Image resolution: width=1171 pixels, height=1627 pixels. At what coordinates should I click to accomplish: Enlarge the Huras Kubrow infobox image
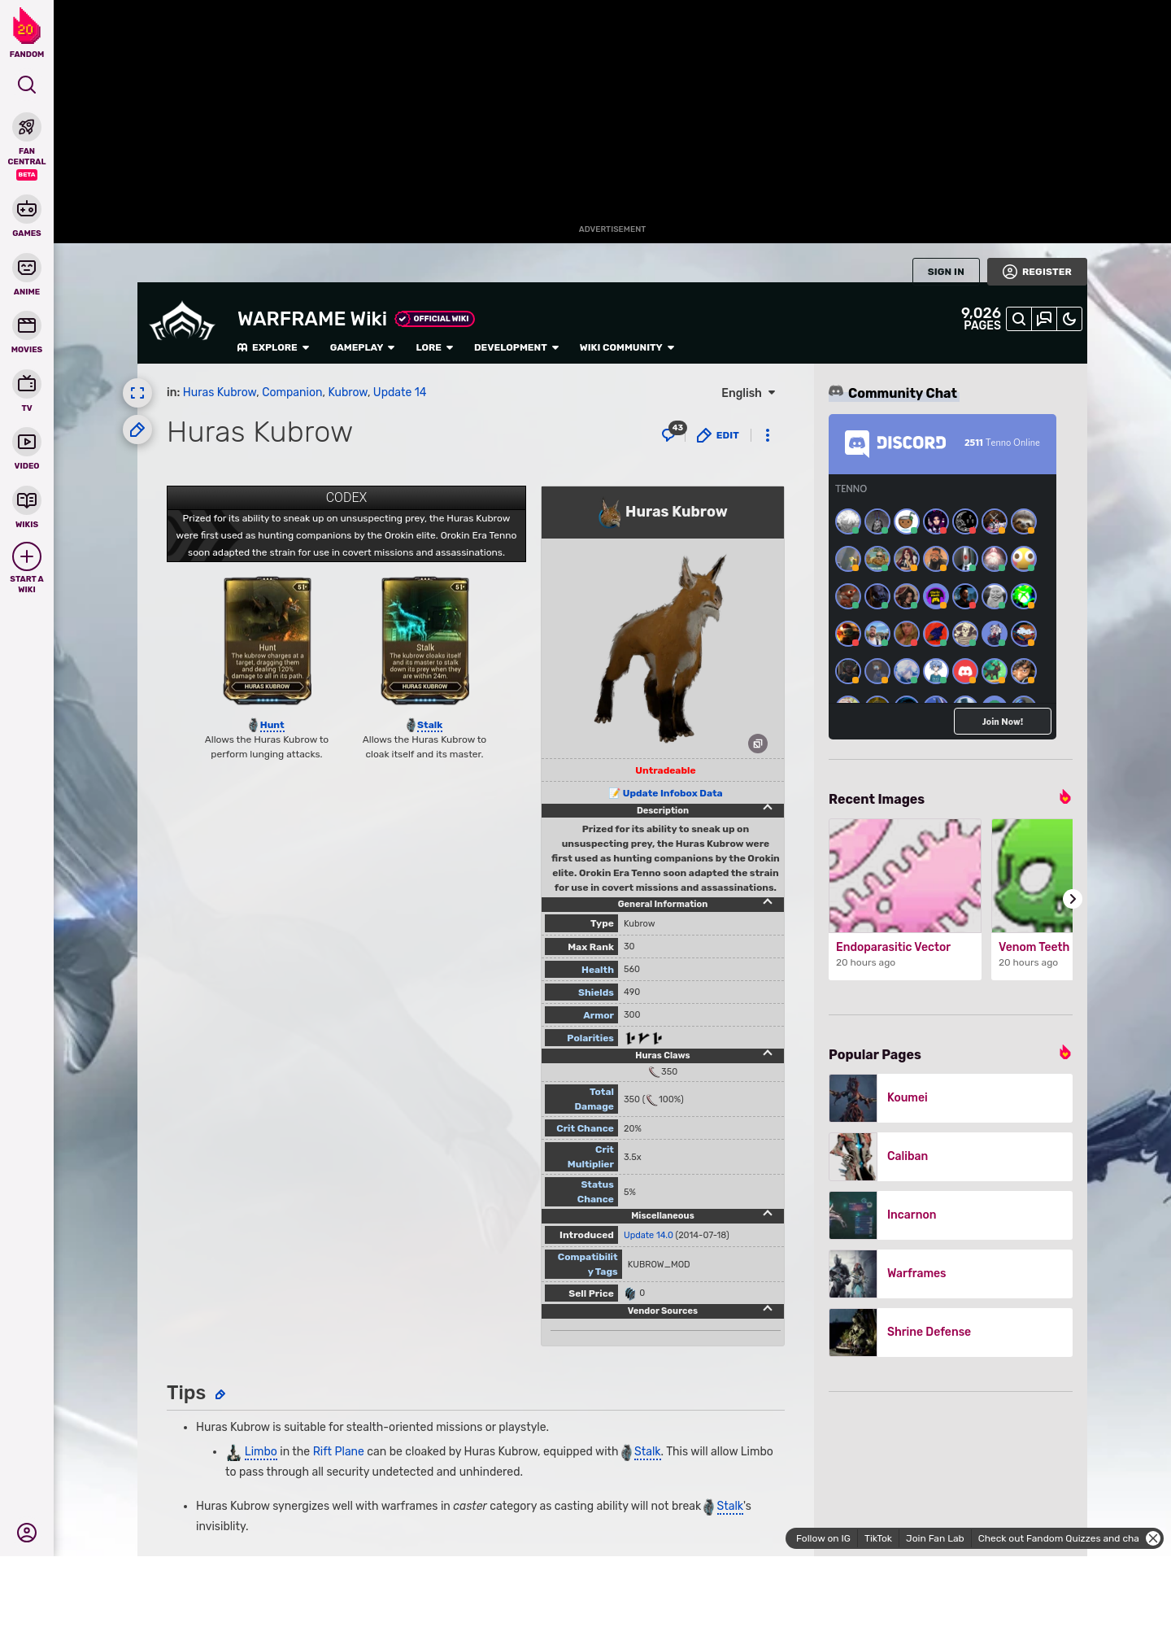coord(758,744)
